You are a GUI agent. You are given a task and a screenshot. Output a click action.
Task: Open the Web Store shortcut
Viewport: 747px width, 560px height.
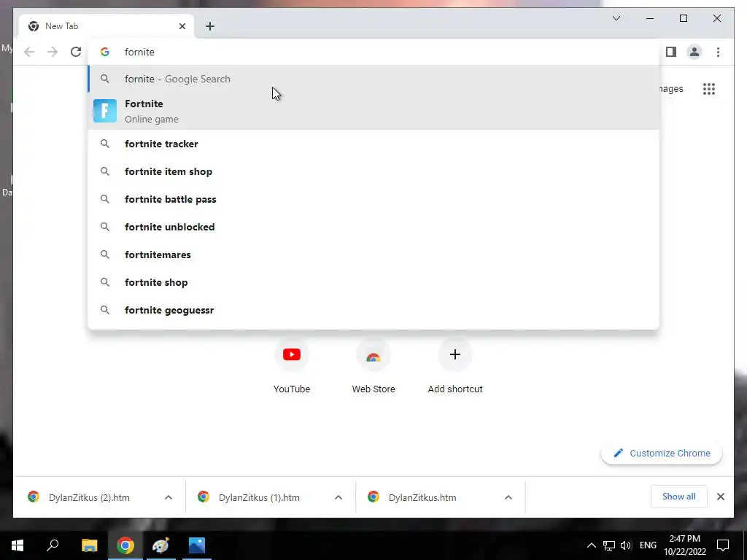click(373, 367)
